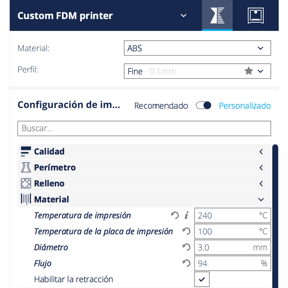Image resolution: width=288 pixels, height=288 pixels.
Task: Click the favorite star in Perfil dropdown
Action: click(249, 71)
